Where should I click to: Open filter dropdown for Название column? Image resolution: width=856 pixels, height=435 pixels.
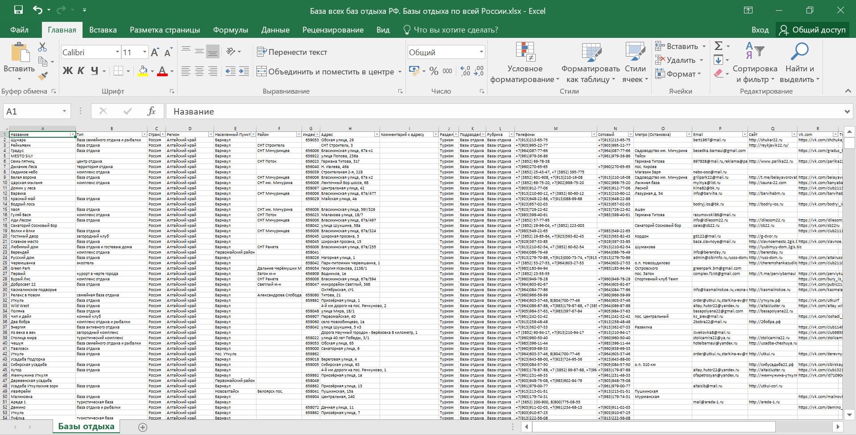pos(72,135)
